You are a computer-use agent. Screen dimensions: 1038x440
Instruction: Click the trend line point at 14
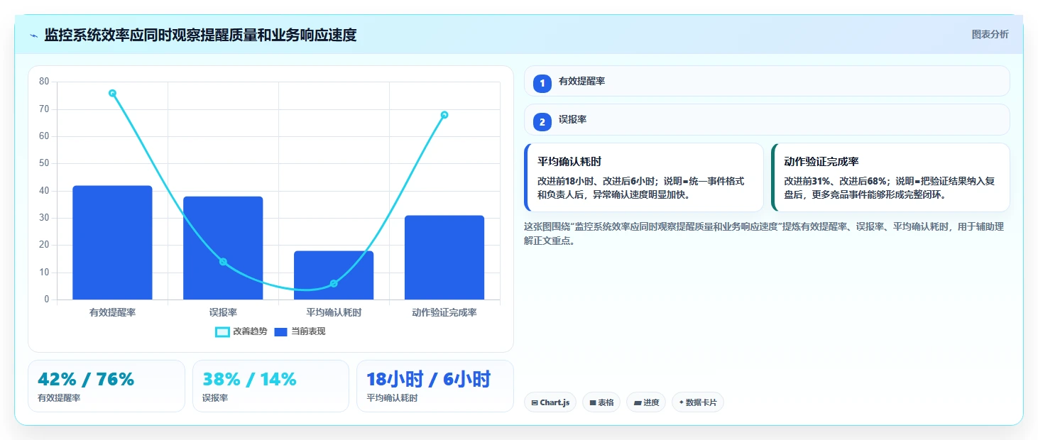click(223, 262)
